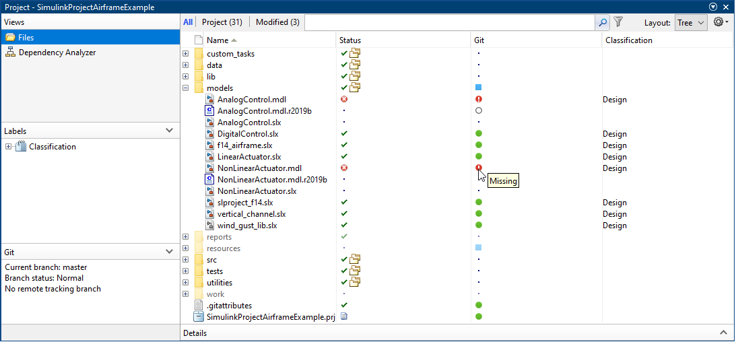Switch to the All files tab
736x342 pixels.
click(x=188, y=22)
